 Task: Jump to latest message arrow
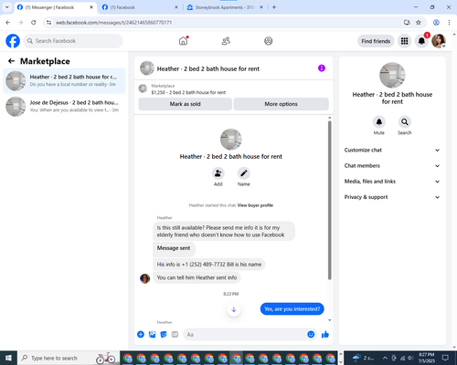pyautogui.click(x=234, y=309)
